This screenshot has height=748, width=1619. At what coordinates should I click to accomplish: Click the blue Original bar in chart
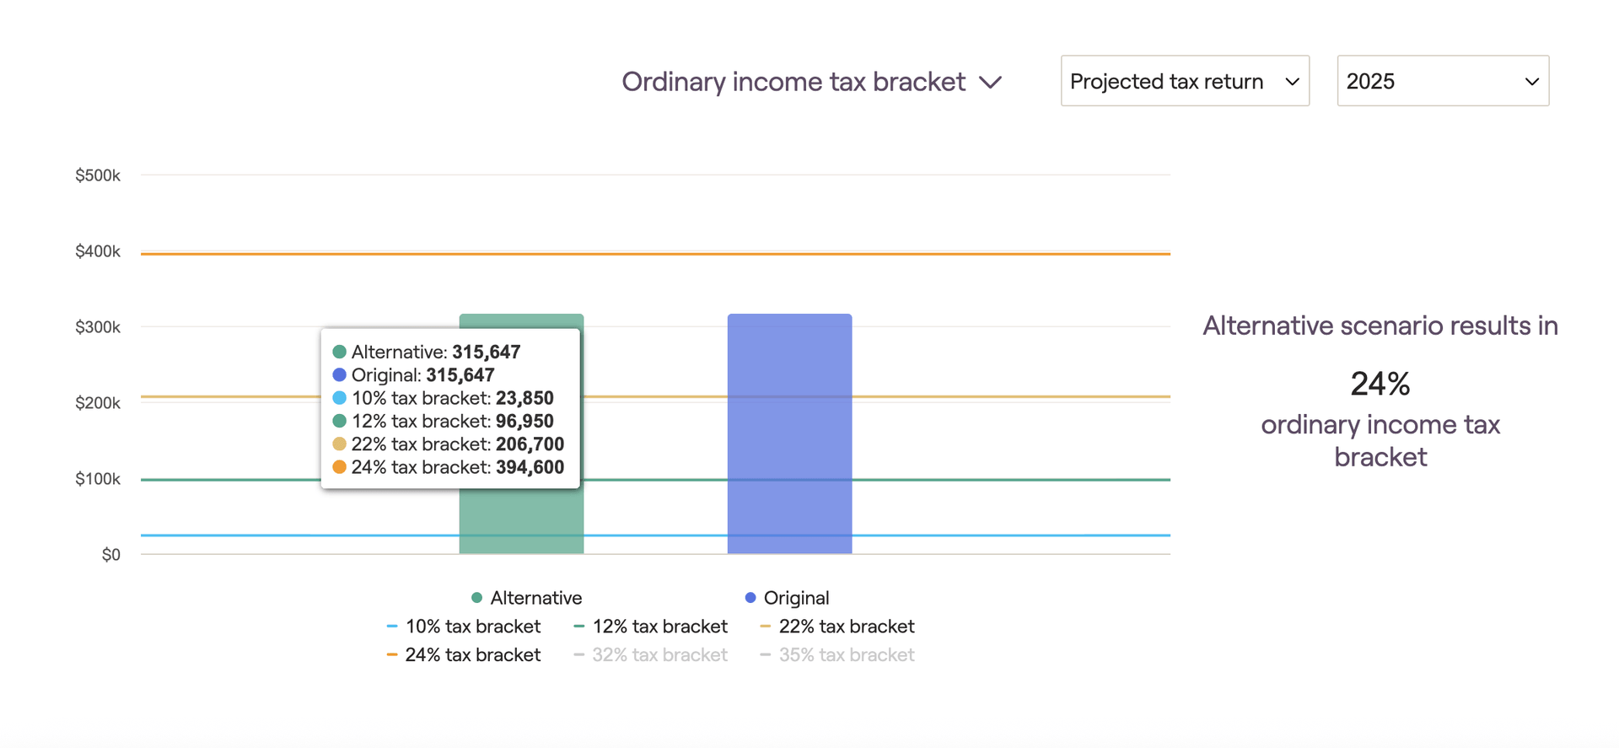pos(789,434)
